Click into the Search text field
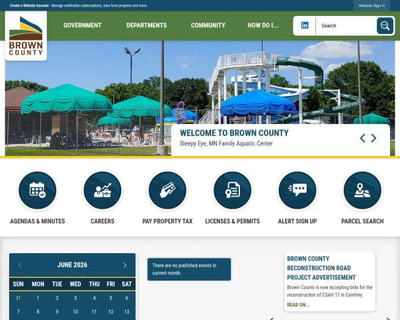 pos(346,25)
